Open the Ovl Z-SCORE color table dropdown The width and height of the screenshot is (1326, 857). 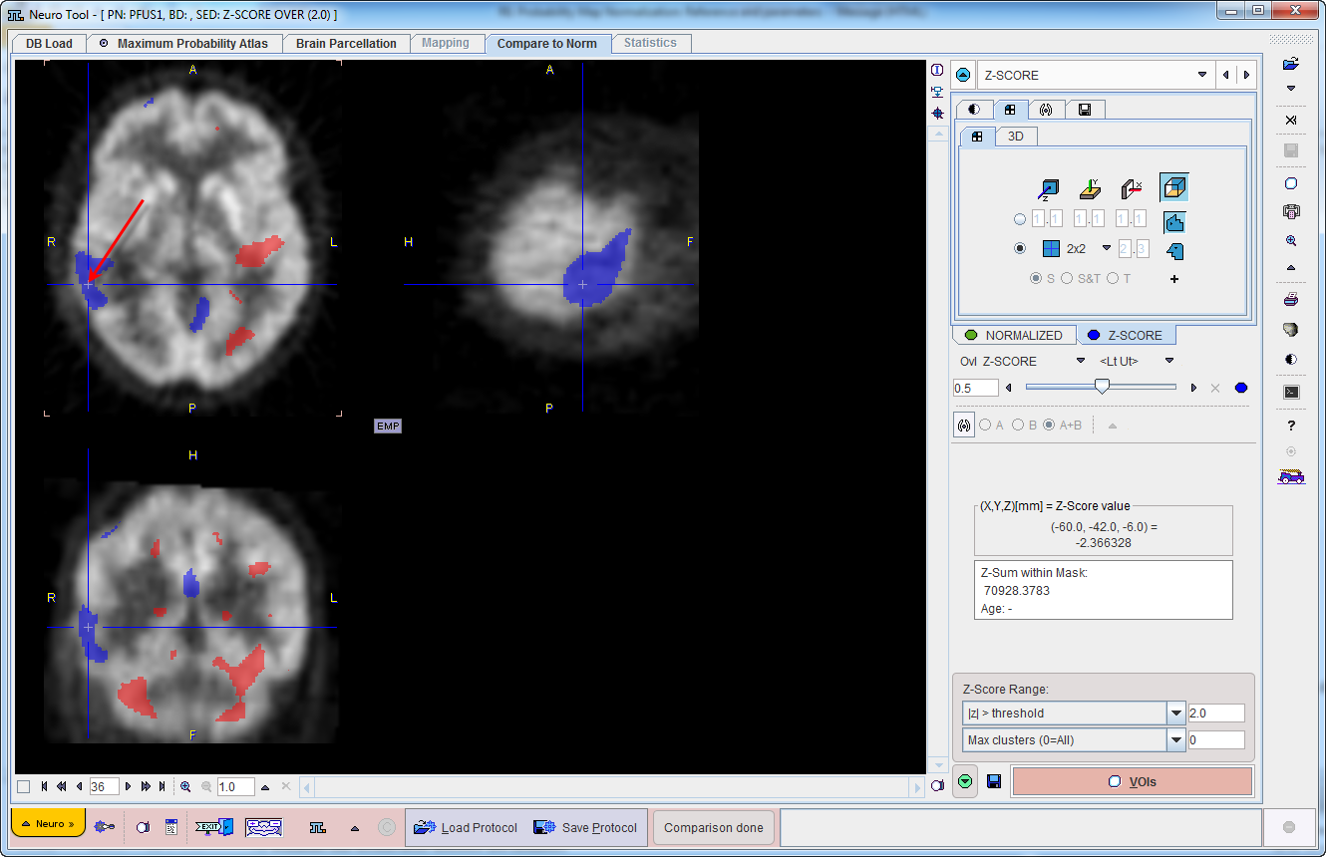1080,361
